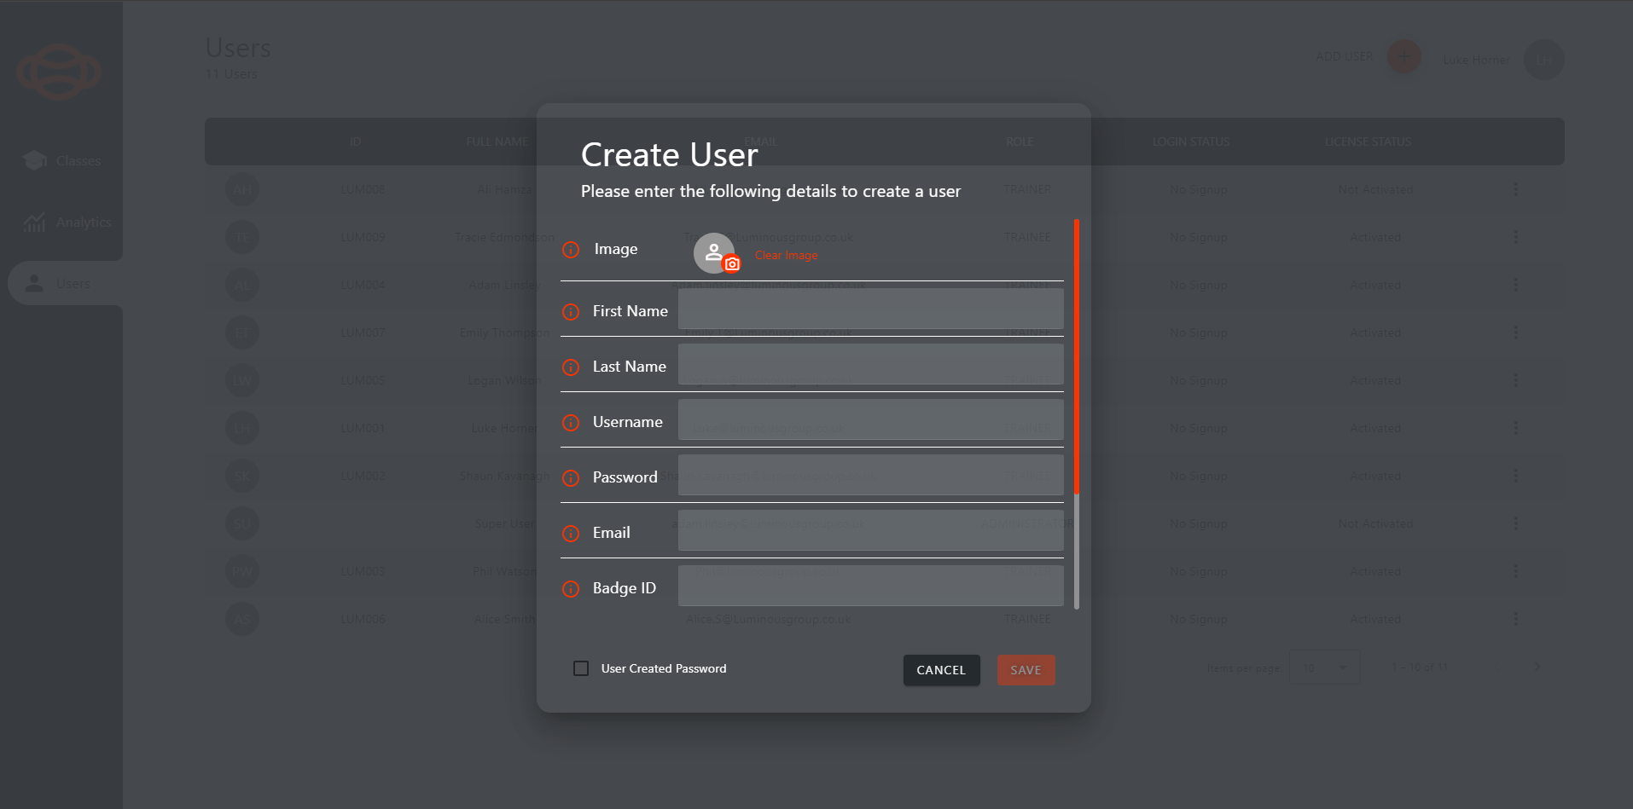Click the dialog's vertical scrollbar
Viewport: 1633px width, 809px height.
1077,358
